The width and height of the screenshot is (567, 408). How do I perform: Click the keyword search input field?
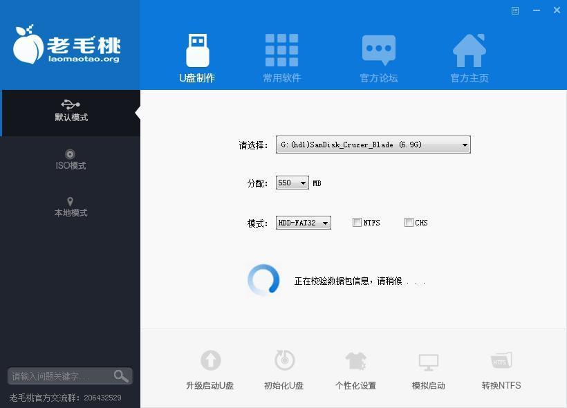59,375
